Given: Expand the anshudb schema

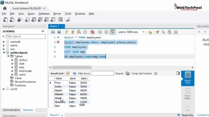Looking at the screenshot, I should click(4, 42).
